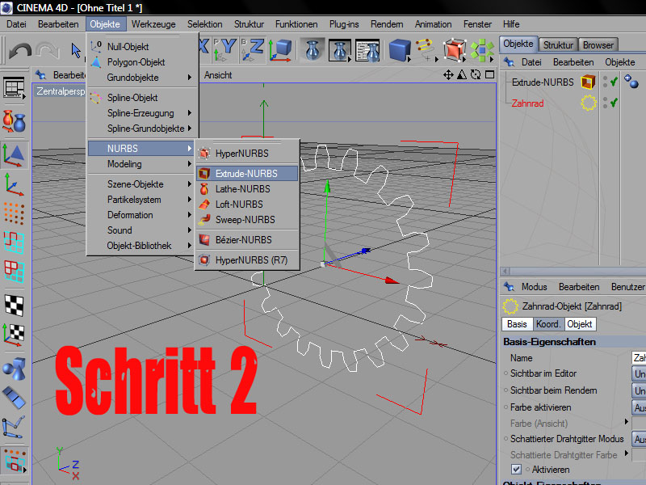This screenshot has width=646, height=485.
Task: Open the Ansicht viewport menu
Action: (x=218, y=75)
